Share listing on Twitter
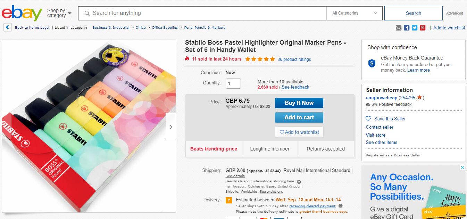467x219 pixels. [x=415, y=28]
